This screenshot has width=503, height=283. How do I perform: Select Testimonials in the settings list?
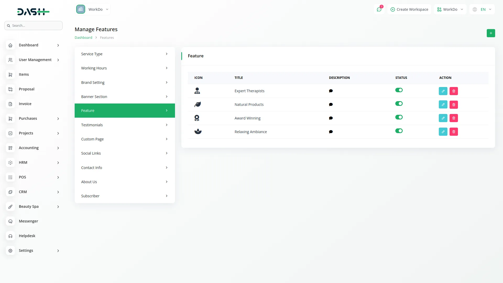click(x=124, y=125)
